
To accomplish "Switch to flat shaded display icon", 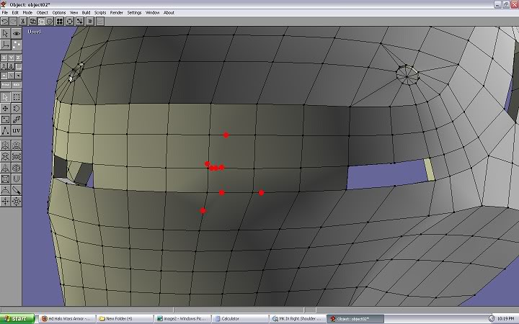I will pos(41,22).
